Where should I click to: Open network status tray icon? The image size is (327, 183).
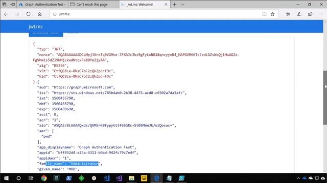tap(317, 178)
